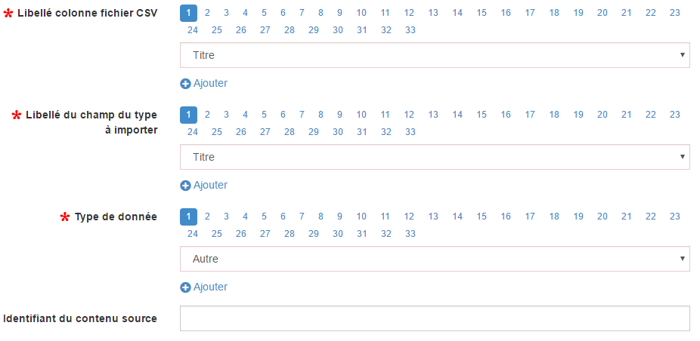
Task: Jump to page 17 in Type de donnée pager
Action: [x=529, y=217]
